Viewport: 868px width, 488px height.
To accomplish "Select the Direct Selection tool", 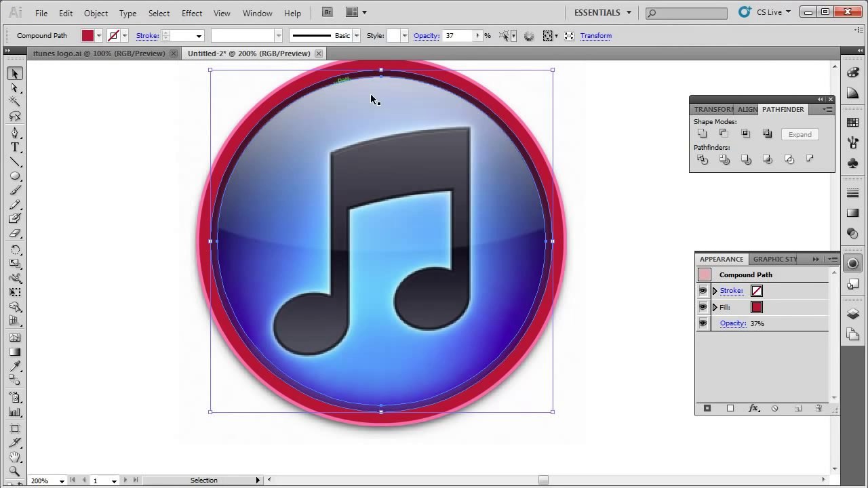I will pyautogui.click(x=15, y=88).
